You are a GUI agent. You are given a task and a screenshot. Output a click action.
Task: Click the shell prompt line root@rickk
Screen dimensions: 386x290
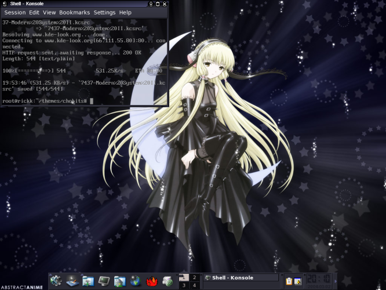[48, 101]
